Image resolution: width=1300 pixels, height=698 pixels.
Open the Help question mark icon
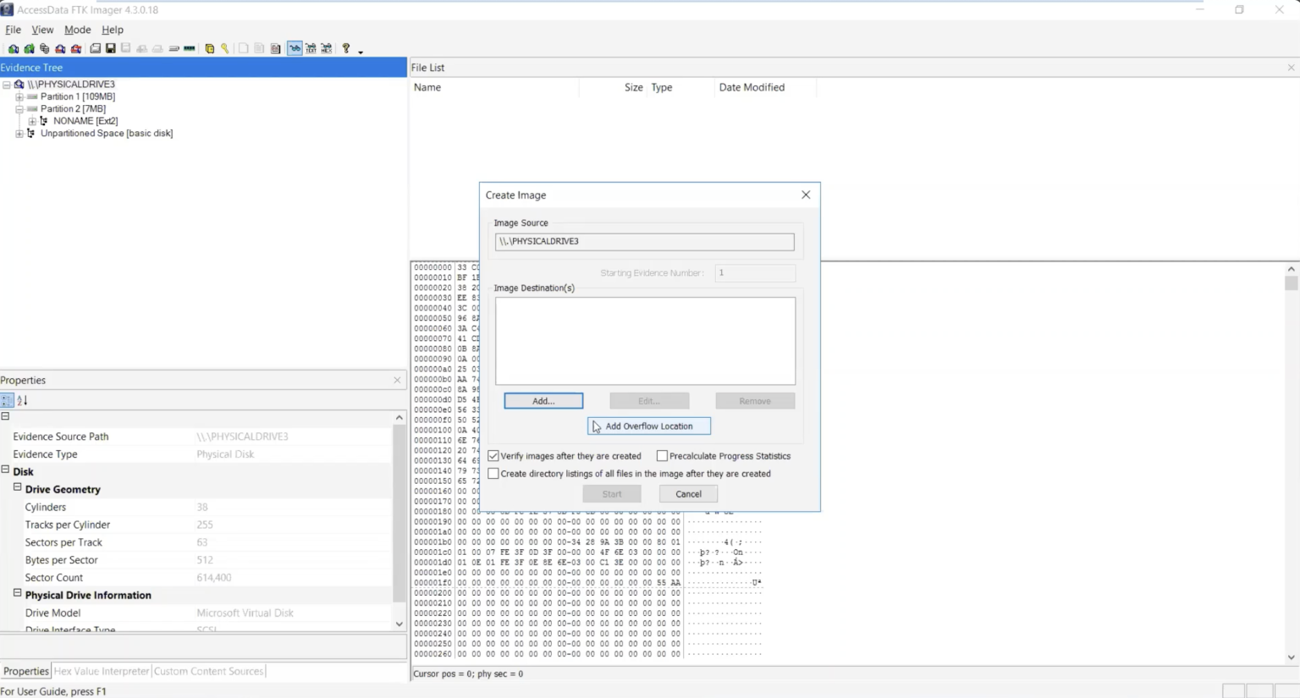point(347,48)
